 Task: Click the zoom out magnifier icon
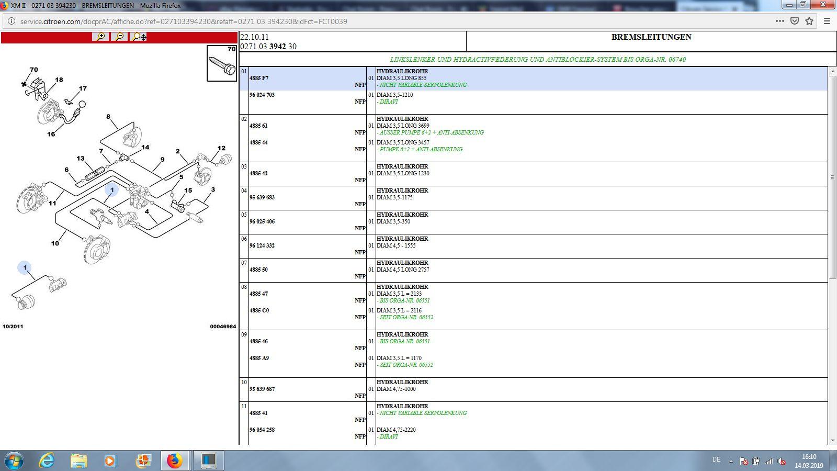click(x=119, y=37)
